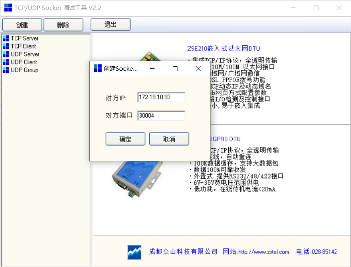The image size is (351, 267).
Task: Minimize the 创建Socket dialog
Action: [152, 69]
